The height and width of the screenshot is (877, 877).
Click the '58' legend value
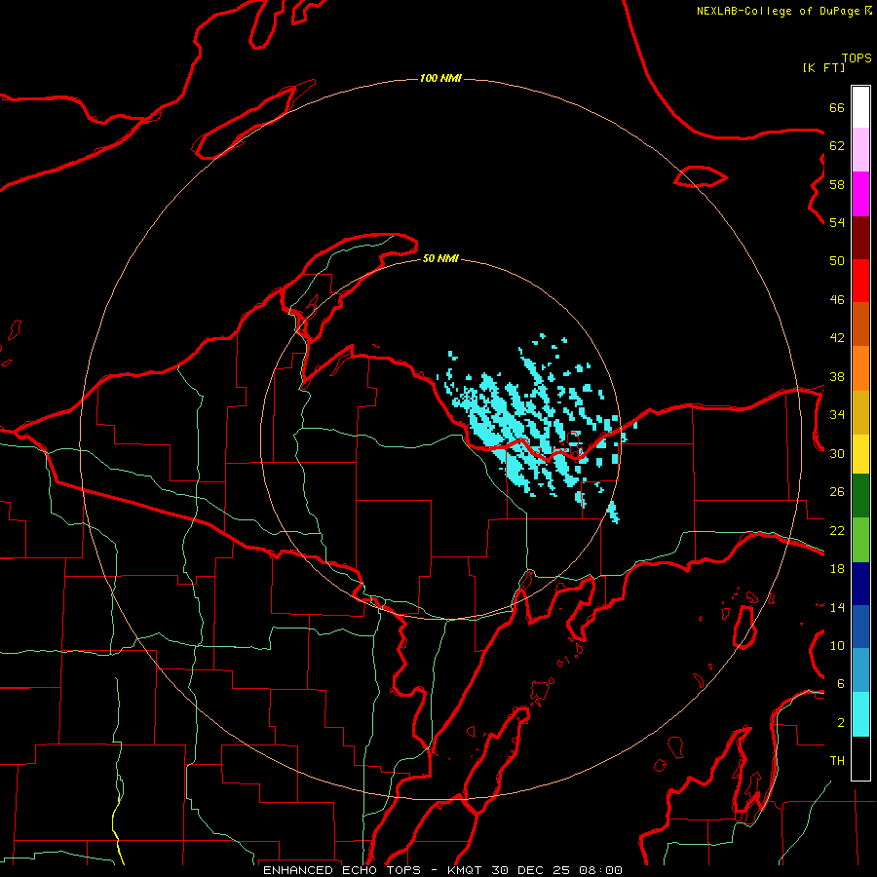point(837,184)
